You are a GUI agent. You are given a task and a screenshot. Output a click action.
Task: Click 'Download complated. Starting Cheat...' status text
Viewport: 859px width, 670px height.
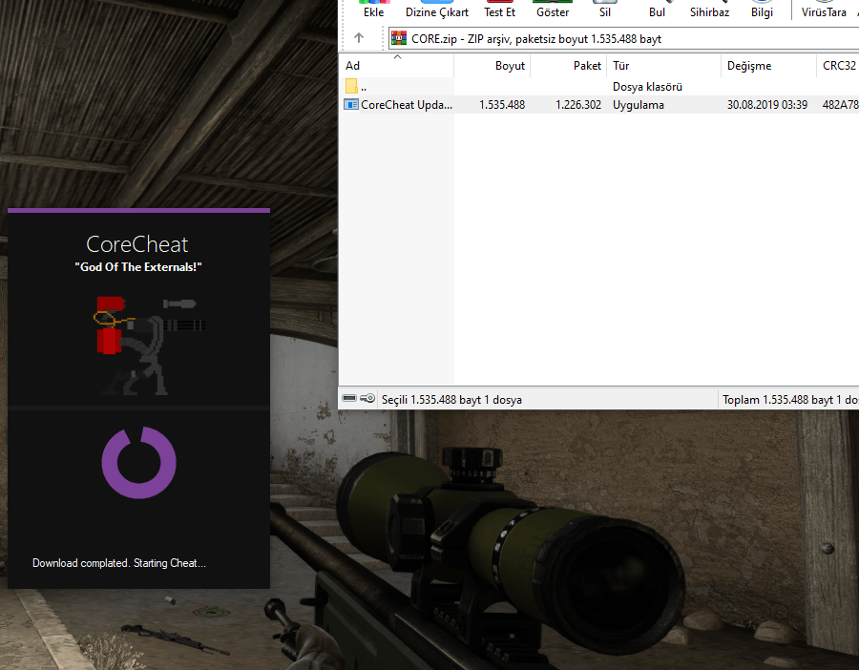point(119,563)
